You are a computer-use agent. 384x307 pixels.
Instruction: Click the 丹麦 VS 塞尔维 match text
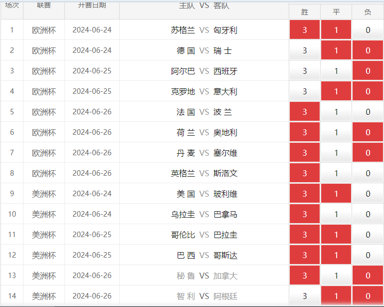click(x=206, y=153)
